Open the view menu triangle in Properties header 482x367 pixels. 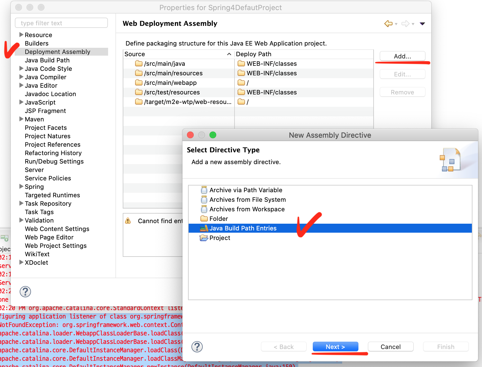[x=422, y=24]
